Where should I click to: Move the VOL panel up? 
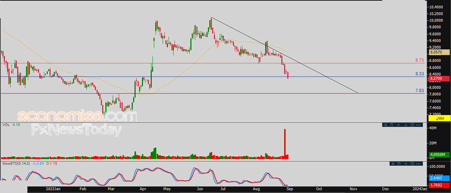pyautogui.click(x=399, y=125)
